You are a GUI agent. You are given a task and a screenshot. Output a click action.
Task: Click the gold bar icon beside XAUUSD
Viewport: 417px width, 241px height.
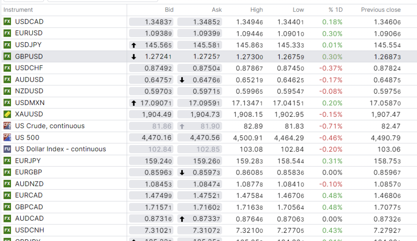[x=7, y=114]
